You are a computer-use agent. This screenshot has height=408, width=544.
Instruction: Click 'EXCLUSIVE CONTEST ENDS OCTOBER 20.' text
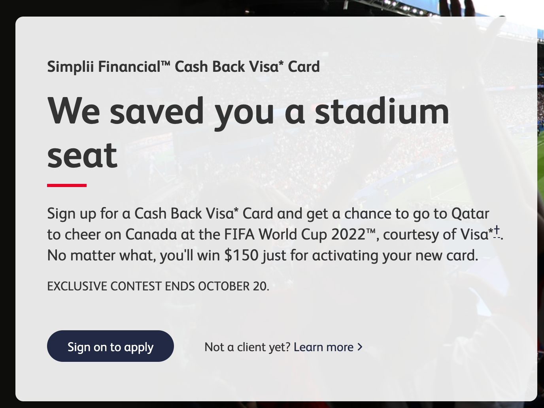pos(158,286)
